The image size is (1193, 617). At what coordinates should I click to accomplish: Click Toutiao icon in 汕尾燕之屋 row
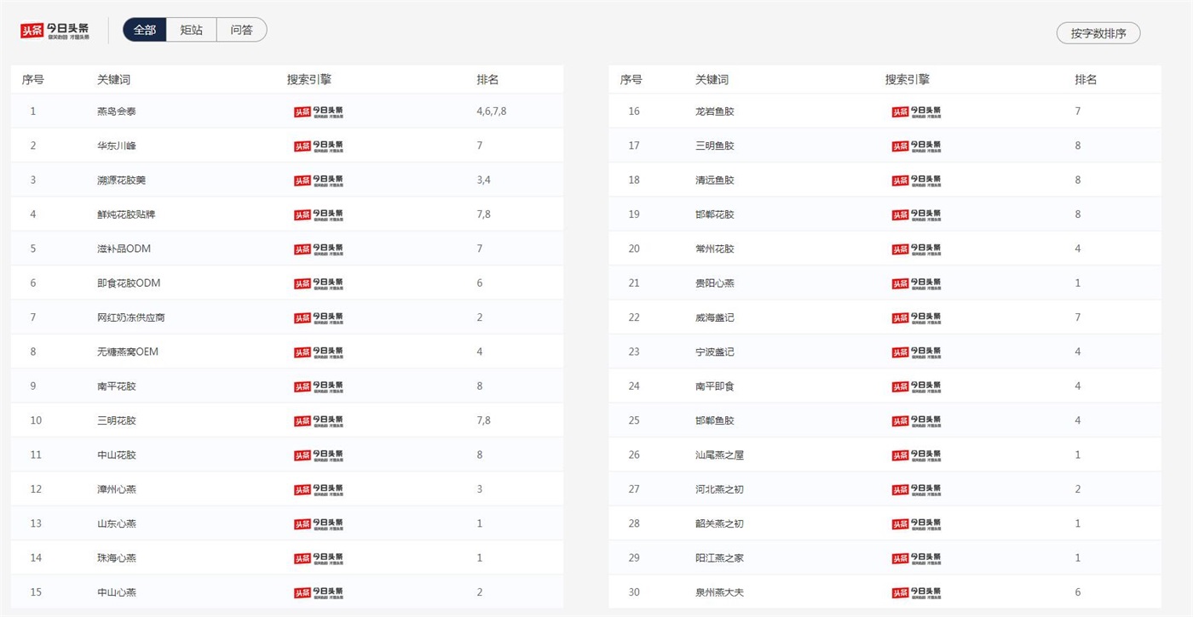(x=916, y=455)
